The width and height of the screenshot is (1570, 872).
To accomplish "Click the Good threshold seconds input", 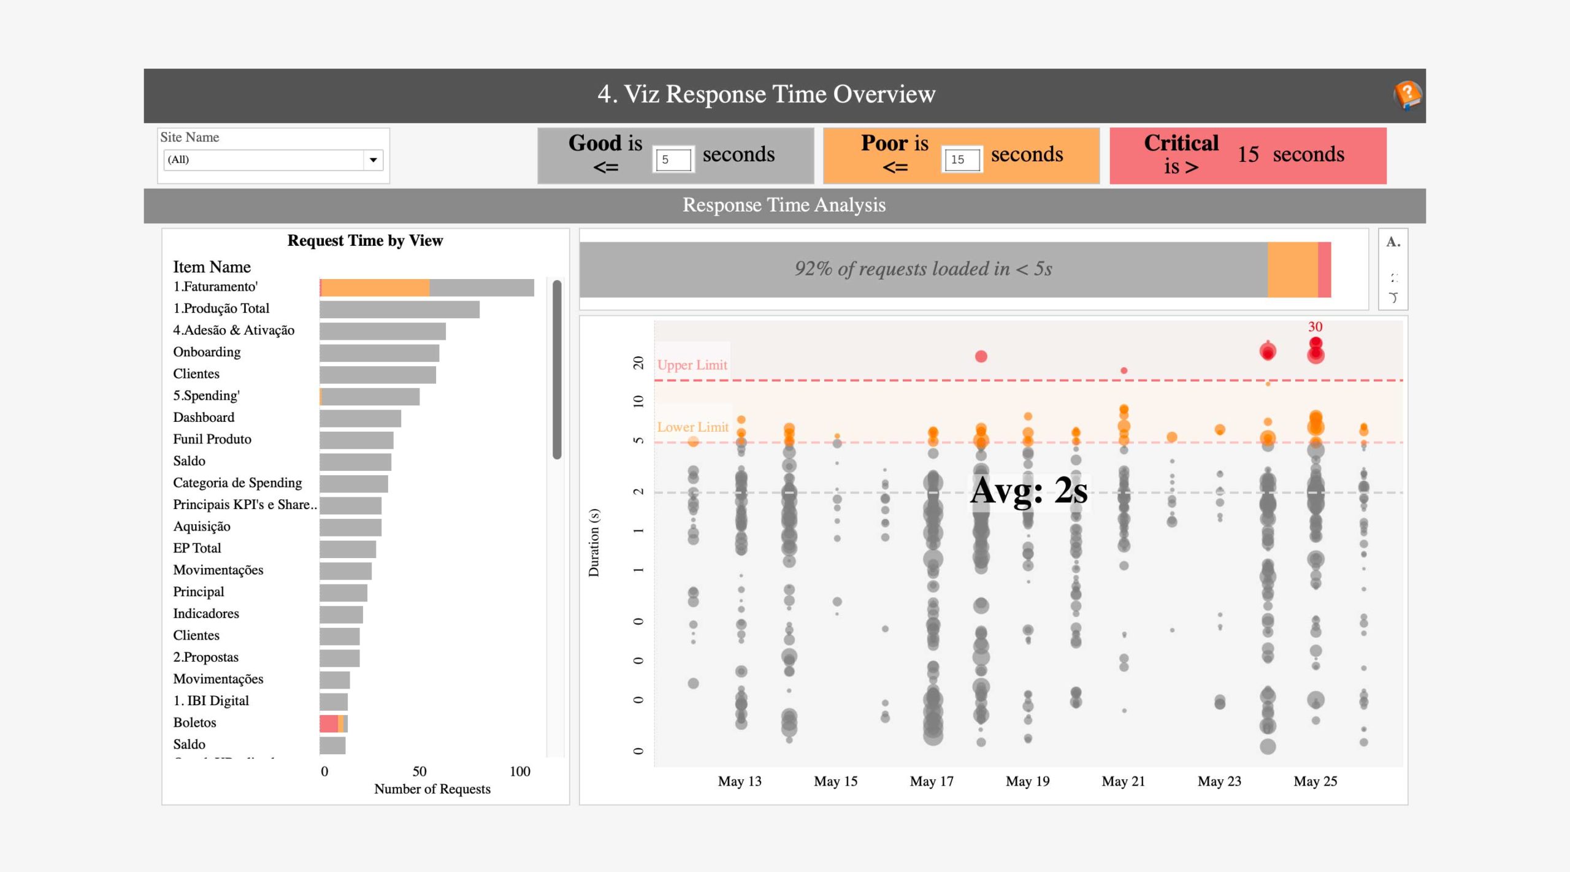I will [x=673, y=160].
